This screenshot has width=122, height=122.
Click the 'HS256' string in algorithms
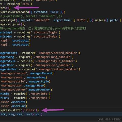point(81,20)
